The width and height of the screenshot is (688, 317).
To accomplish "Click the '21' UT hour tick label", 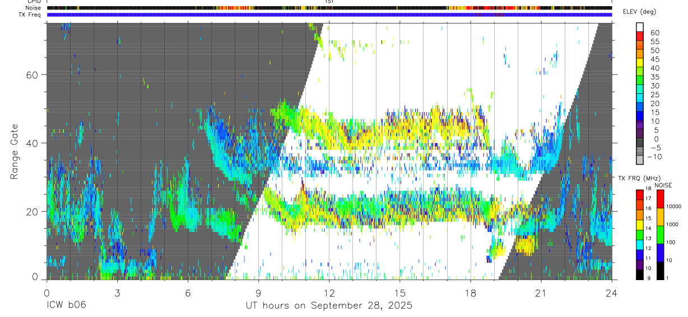I will click(541, 292).
